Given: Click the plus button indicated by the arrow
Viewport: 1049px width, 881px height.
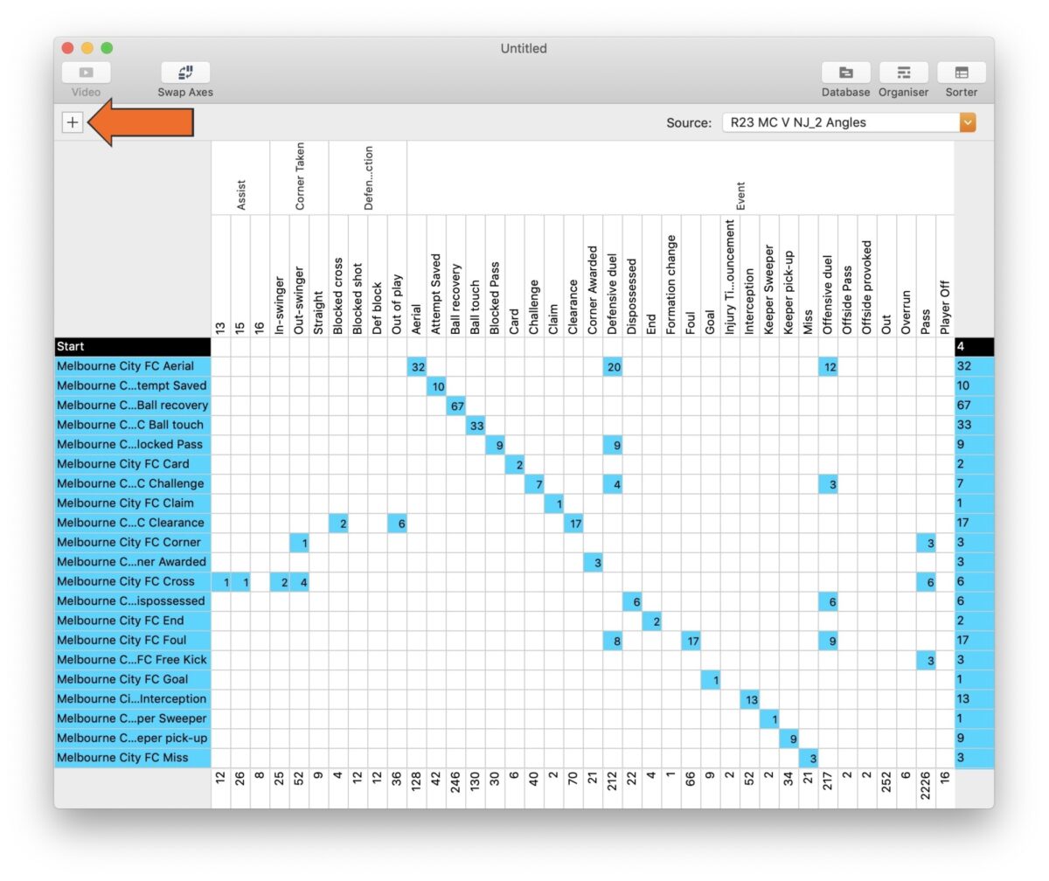Looking at the screenshot, I should pyautogui.click(x=73, y=121).
